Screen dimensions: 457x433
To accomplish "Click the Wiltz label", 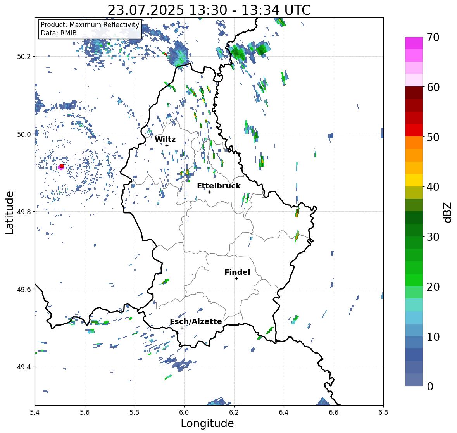I will pos(165,139).
